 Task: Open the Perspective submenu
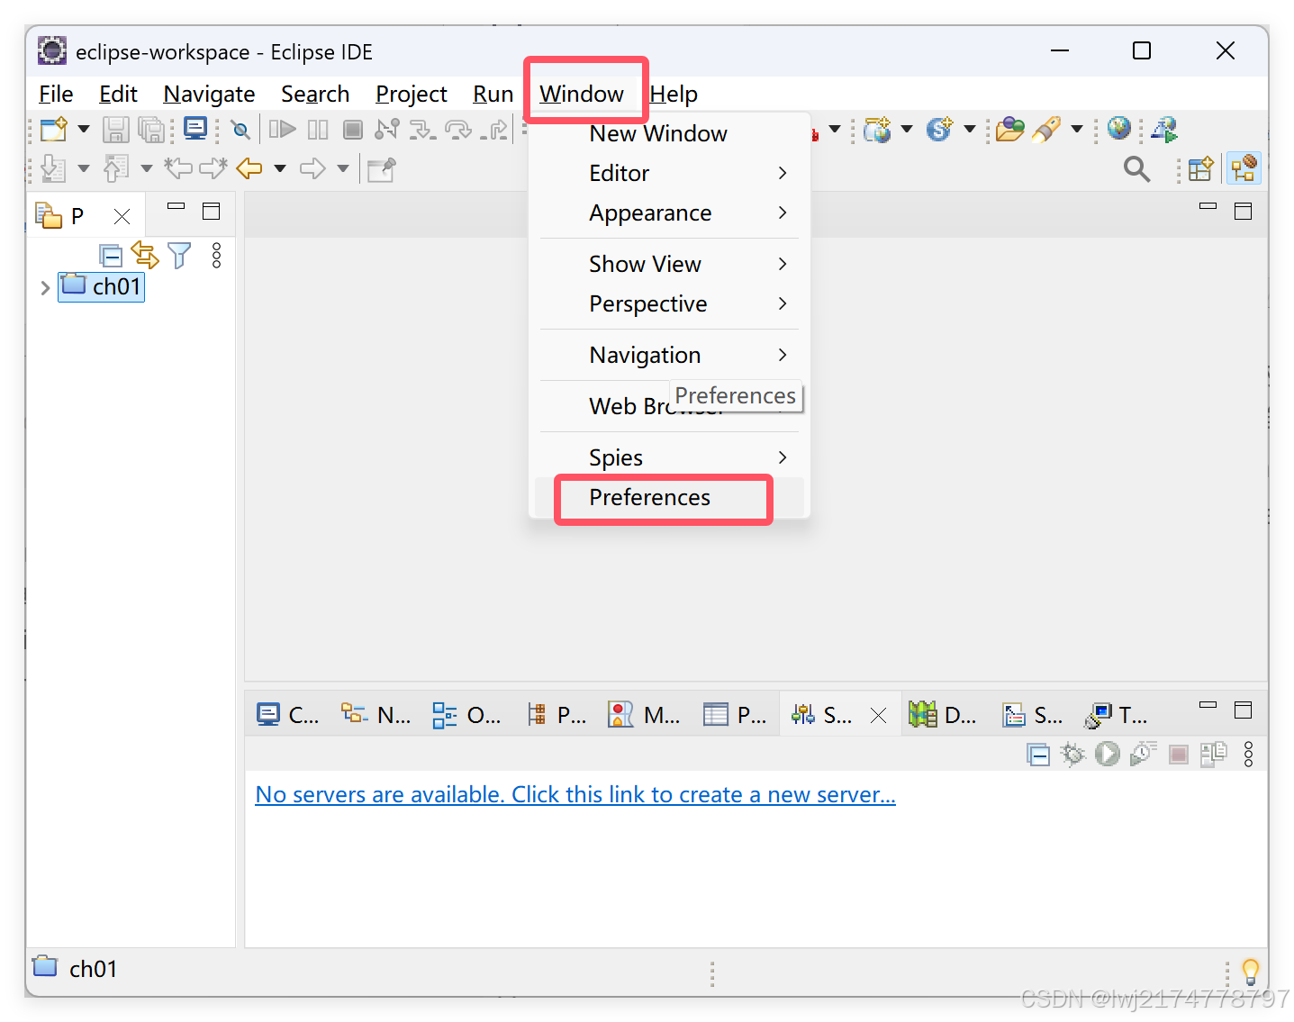(669, 303)
